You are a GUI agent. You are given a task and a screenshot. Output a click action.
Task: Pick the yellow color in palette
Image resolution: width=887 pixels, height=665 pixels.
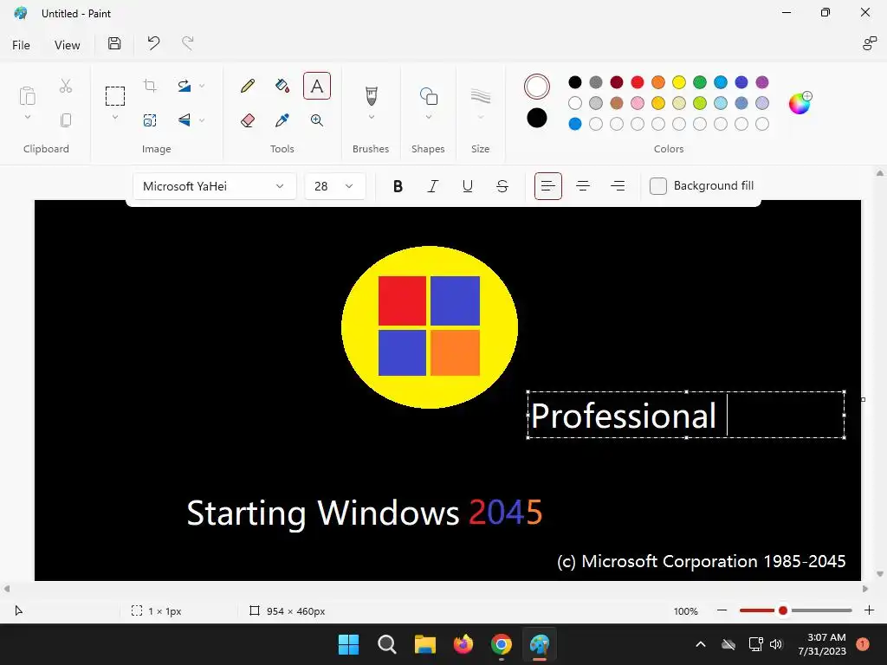tap(679, 82)
